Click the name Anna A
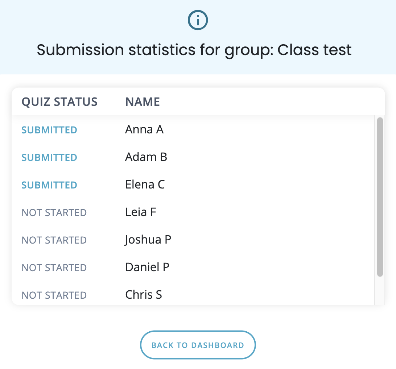396x369 pixels. pos(144,130)
